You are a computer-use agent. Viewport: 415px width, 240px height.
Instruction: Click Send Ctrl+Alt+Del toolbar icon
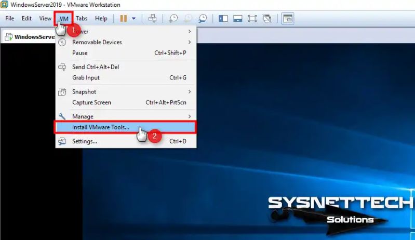(153, 19)
